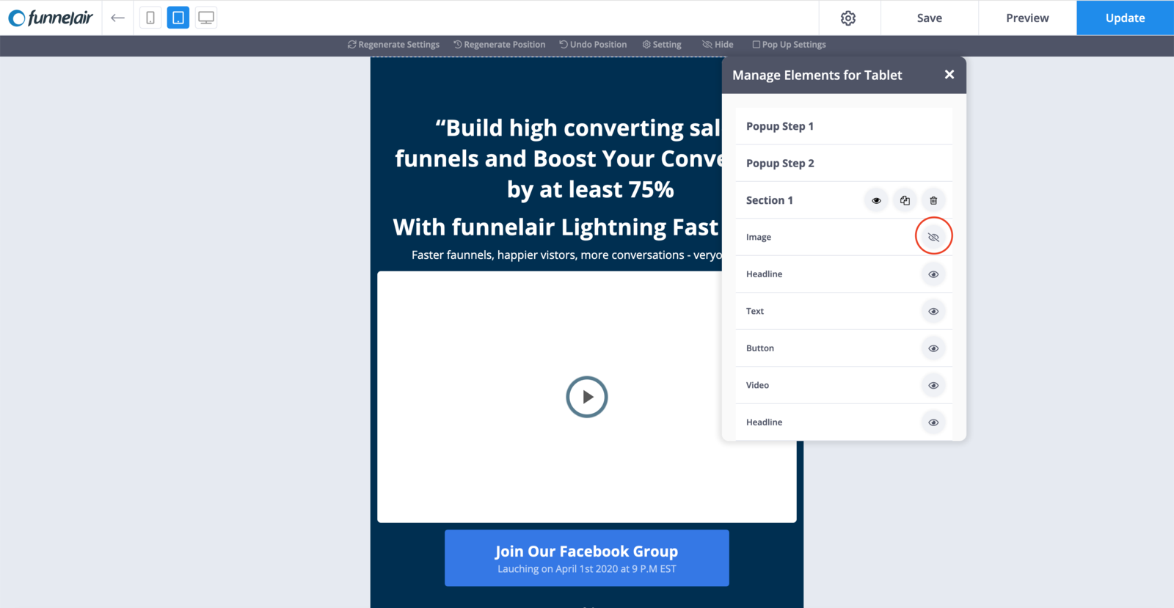Select the tablet device view
Image resolution: width=1174 pixels, height=608 pixels.
[178, 18]
